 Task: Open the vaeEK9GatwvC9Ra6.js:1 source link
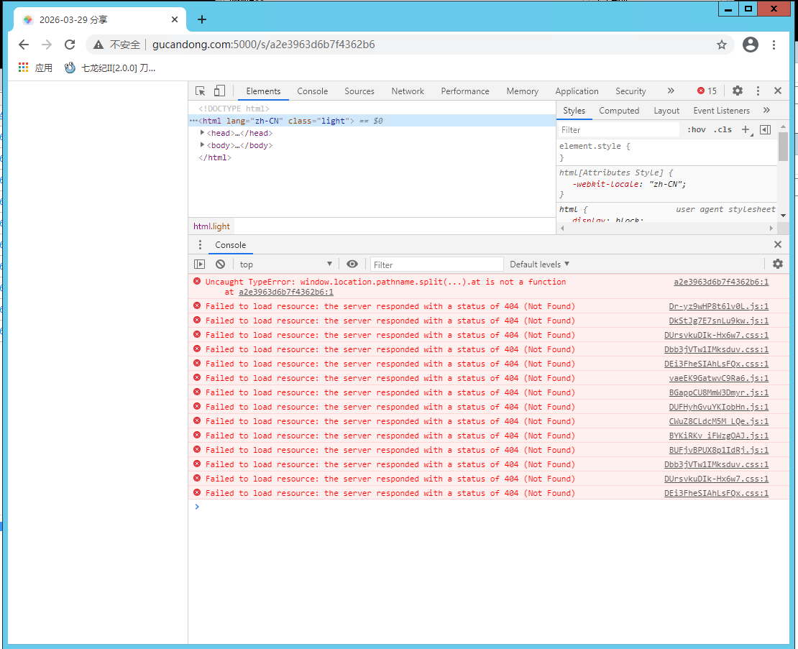(x=719, y=378)
